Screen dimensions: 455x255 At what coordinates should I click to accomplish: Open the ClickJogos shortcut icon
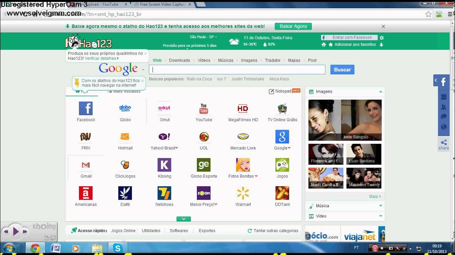[125, 165]
